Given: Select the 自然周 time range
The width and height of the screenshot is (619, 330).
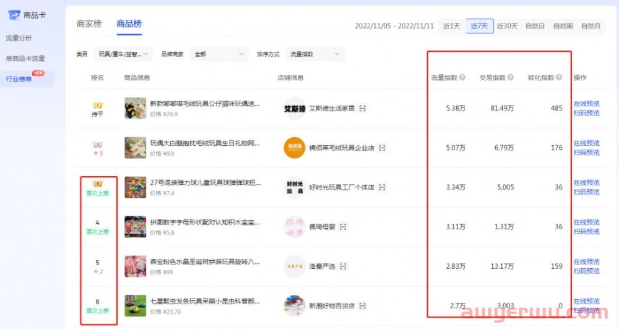Looking at the screenshot, I should 563,26.
